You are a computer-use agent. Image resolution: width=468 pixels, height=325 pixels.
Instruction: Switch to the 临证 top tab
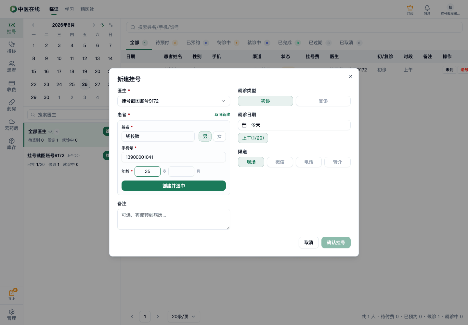[54, 9]
